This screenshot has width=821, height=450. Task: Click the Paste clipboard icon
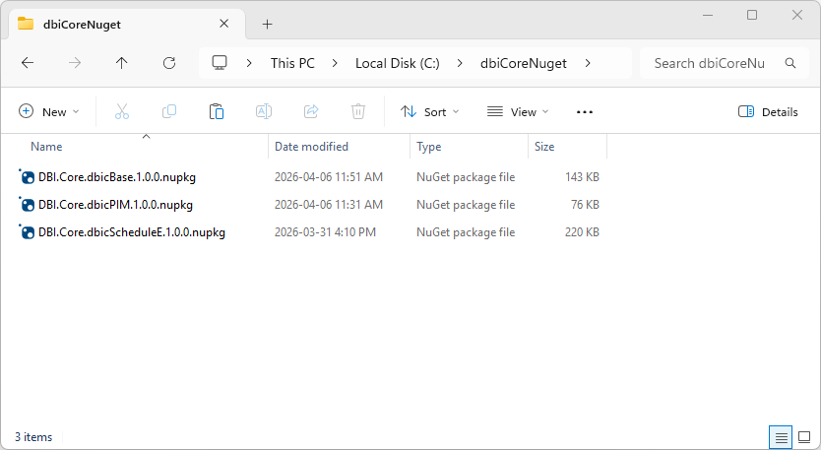pos(217,111)
